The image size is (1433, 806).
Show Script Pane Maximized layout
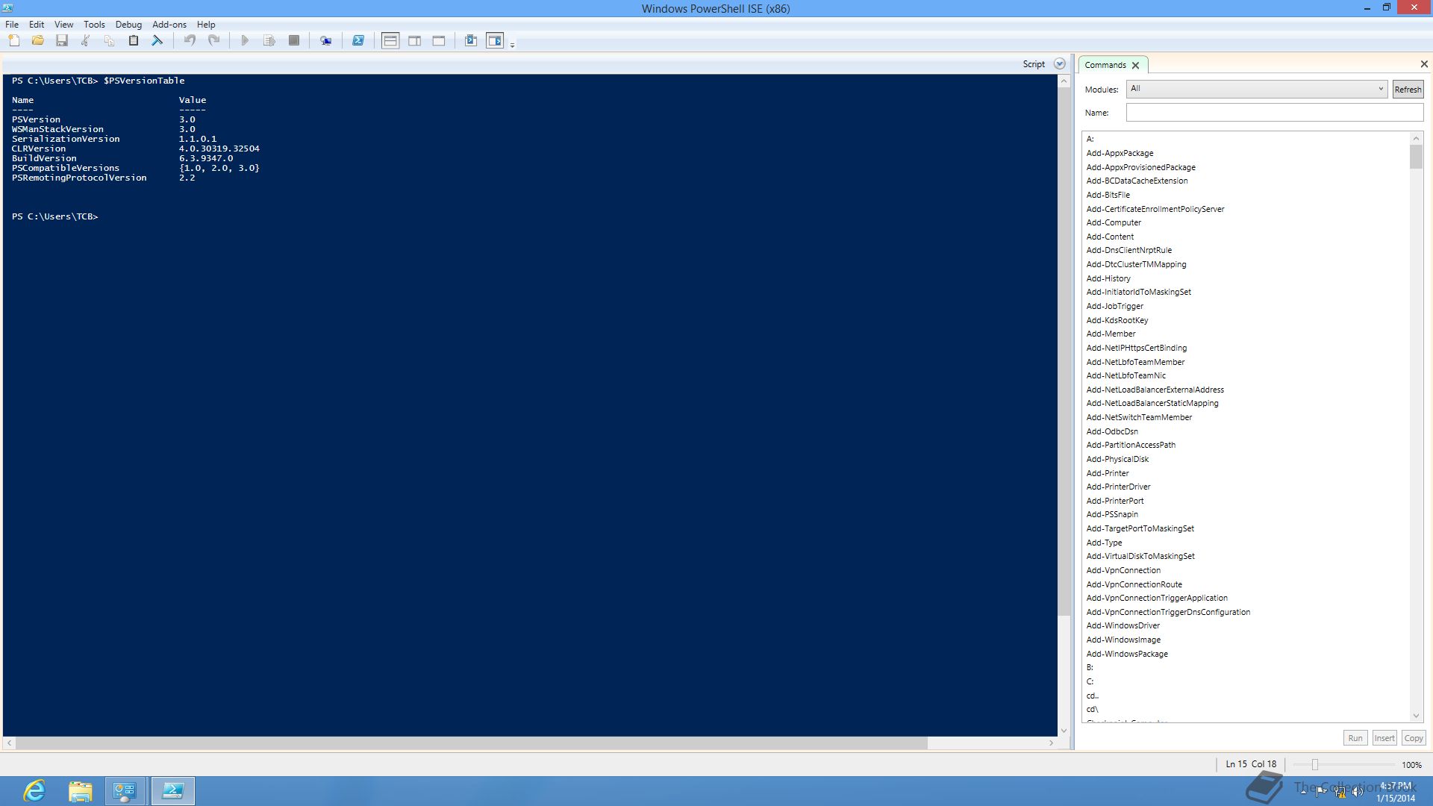pyautogui.click(x=439, y=40)
